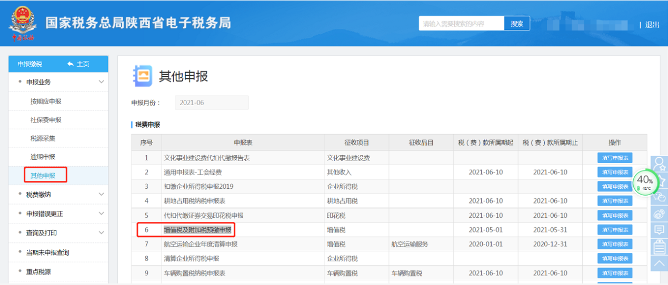The width and height of the screenshot is (668, 285).
Task: Open the message feedback icon in the right sidebar
Action: 659,230
